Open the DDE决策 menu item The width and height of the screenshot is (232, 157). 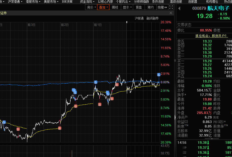click(x=67, y=2)
